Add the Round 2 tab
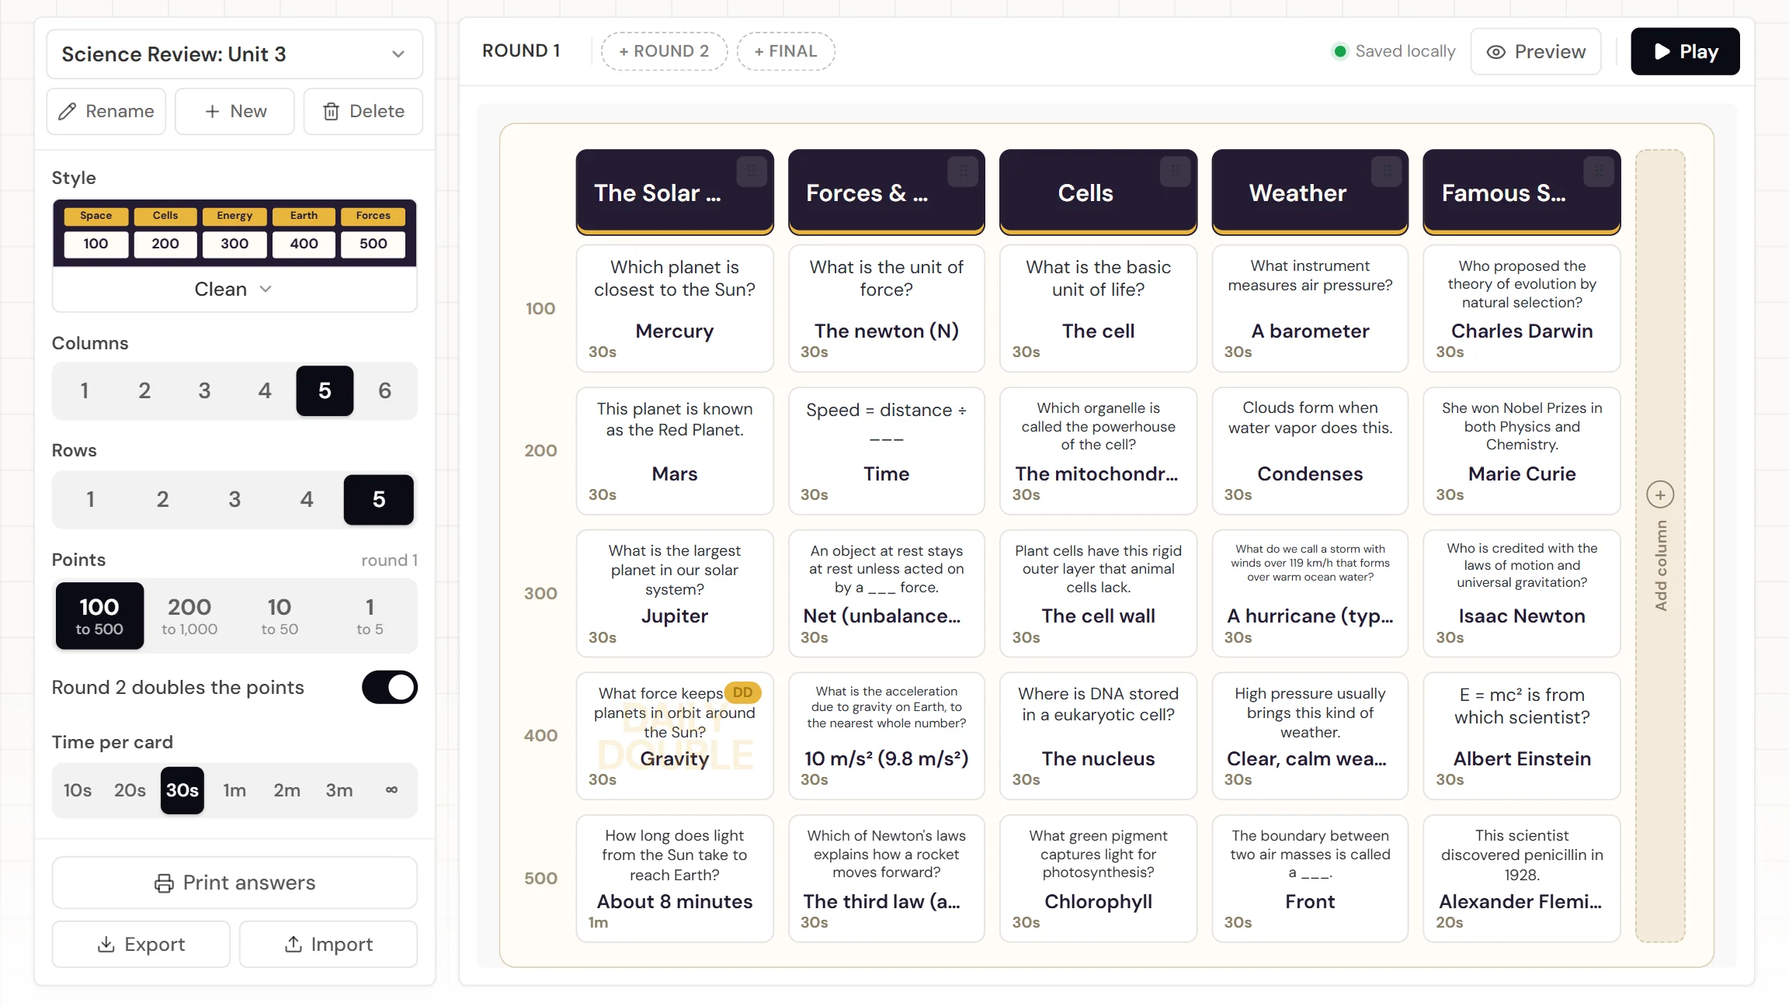The width and height of the screenshot is (1789, 1006). point(664,51)
